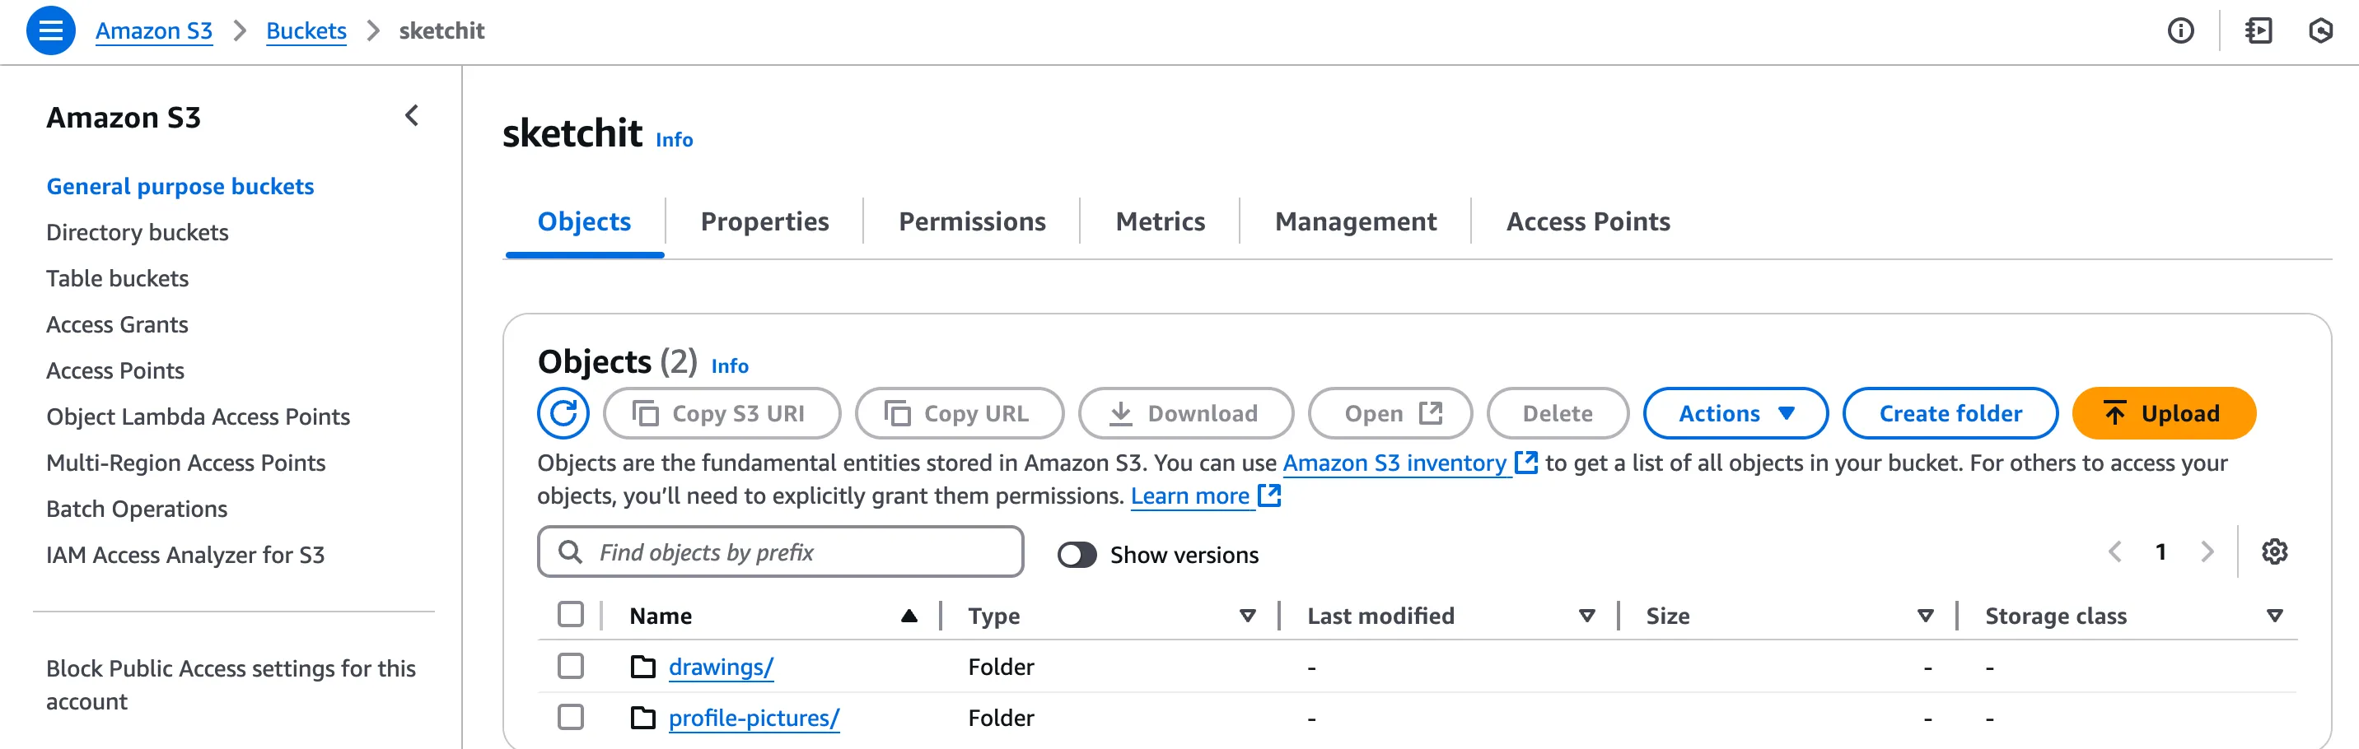This screenshot has width=2359, height=749.
Task: Click page number 1 in pagination
Action: tap(2160, 551)
